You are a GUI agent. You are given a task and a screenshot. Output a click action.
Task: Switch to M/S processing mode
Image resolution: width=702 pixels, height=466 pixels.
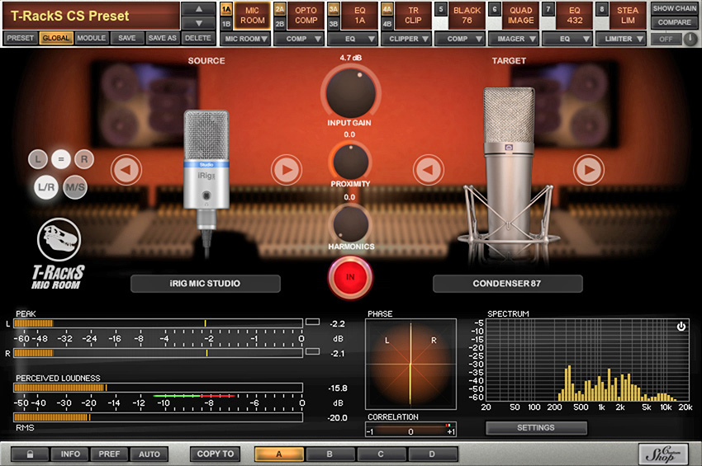(75, 187)
